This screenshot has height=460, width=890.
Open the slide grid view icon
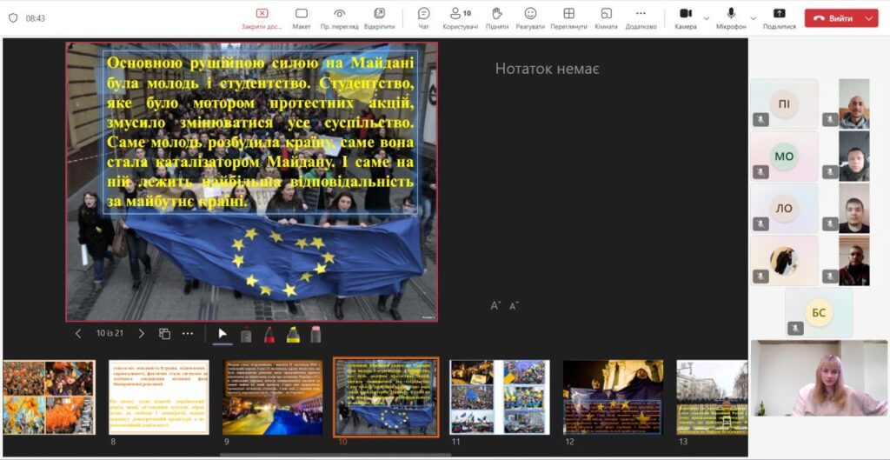point(164,334)
